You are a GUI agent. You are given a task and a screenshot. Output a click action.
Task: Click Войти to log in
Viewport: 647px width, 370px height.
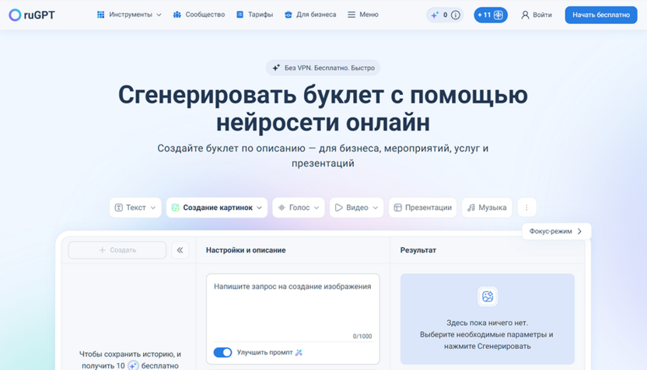coord(537,15)
